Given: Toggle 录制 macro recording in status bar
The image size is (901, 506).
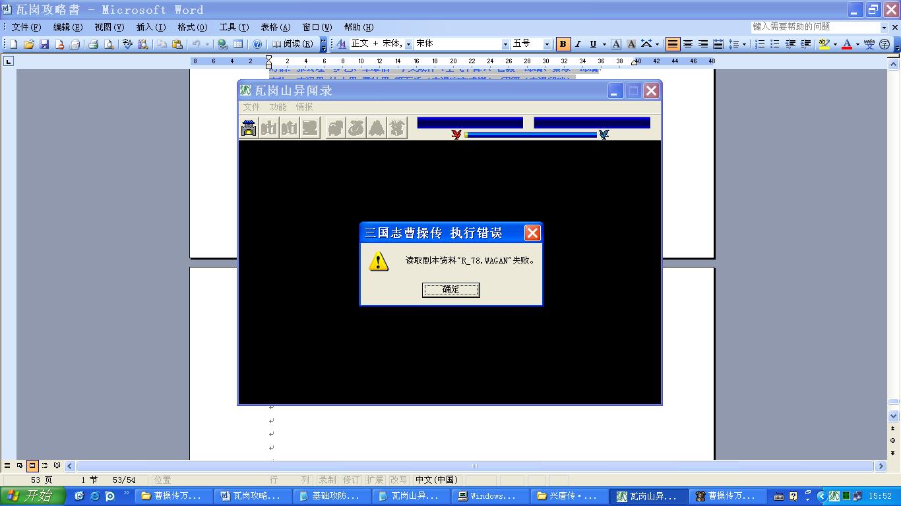Looking at the screenshot, I should click(x=327, y=480).
